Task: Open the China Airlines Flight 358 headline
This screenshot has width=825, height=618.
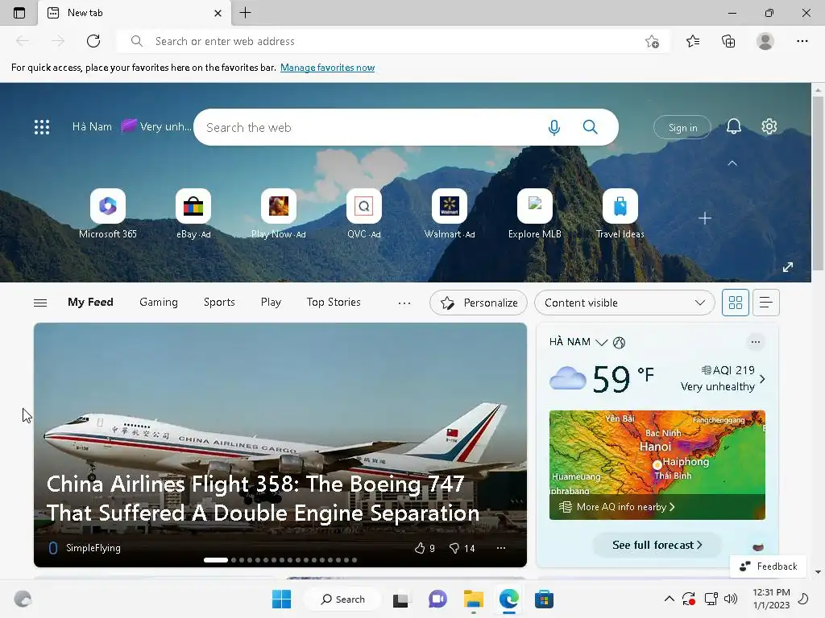Action: (263, 498)
